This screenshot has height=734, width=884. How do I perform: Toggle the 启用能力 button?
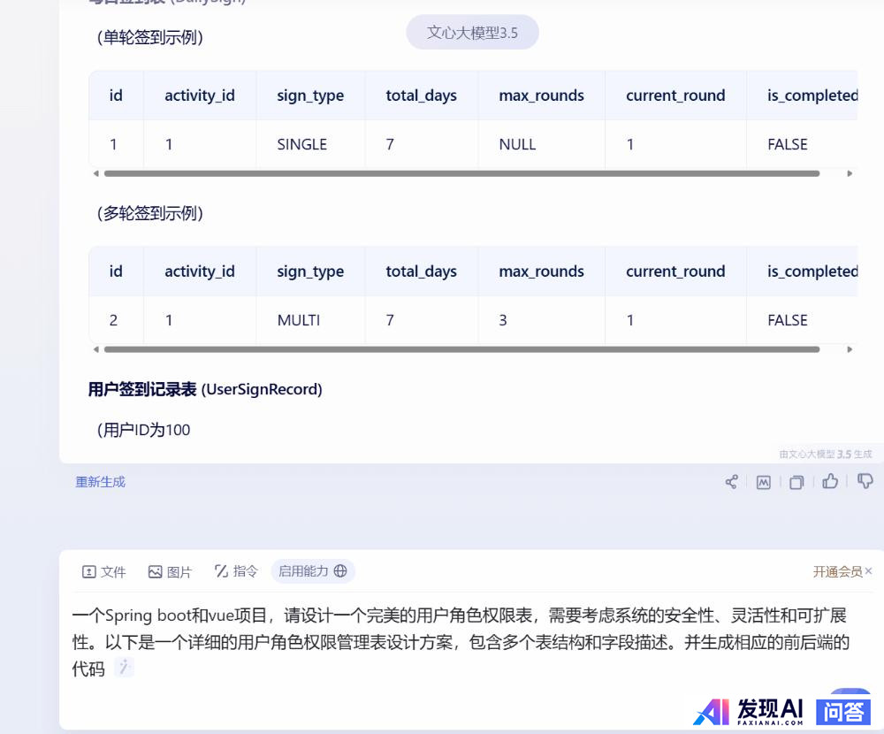click(x=313, y=571)
